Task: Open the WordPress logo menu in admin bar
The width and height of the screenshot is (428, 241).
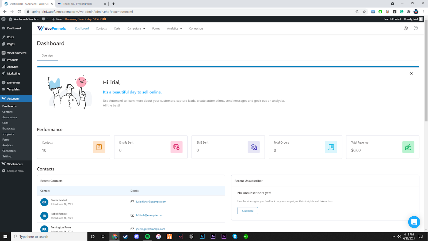Action: point(3,19)
